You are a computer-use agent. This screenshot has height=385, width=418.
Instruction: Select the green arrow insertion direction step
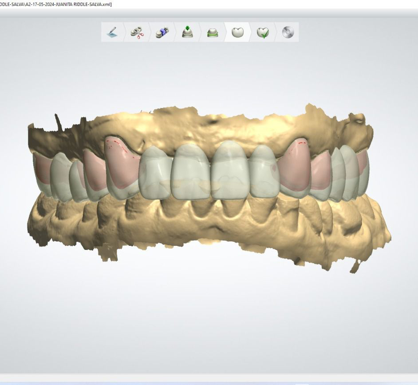coord(188,32)
